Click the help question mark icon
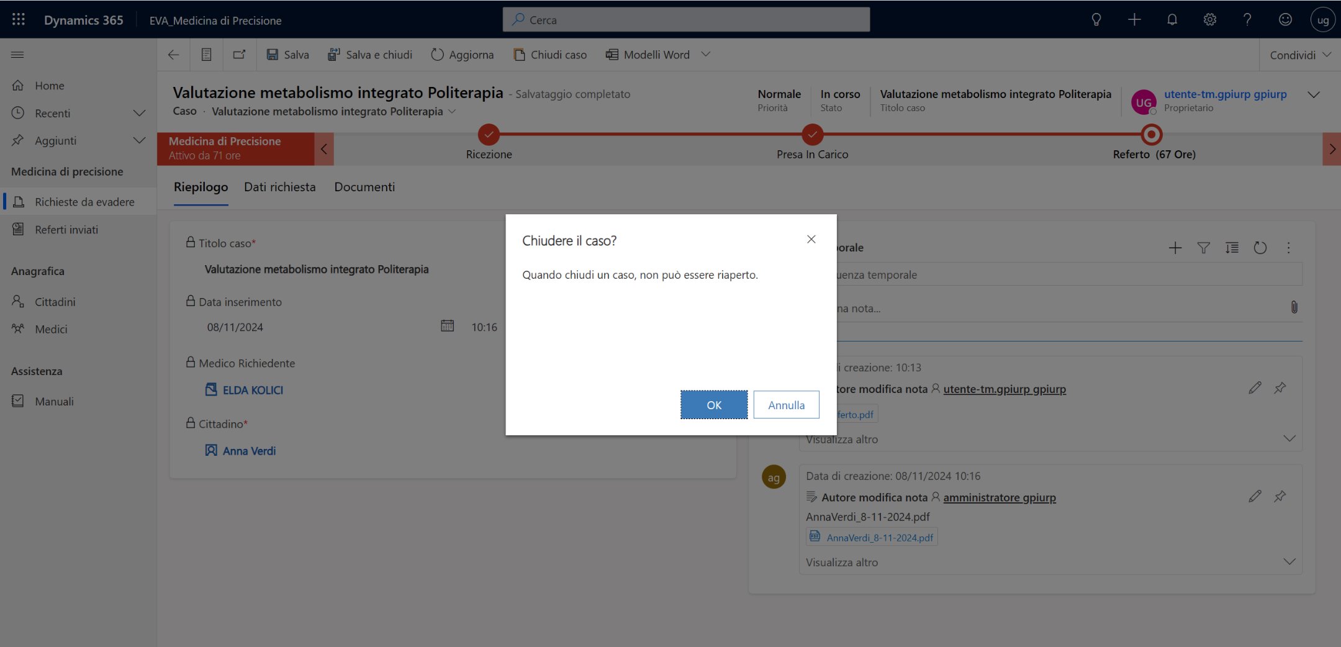The width and height of the screenshot is (1341, 647). [x=1247, y=20]
